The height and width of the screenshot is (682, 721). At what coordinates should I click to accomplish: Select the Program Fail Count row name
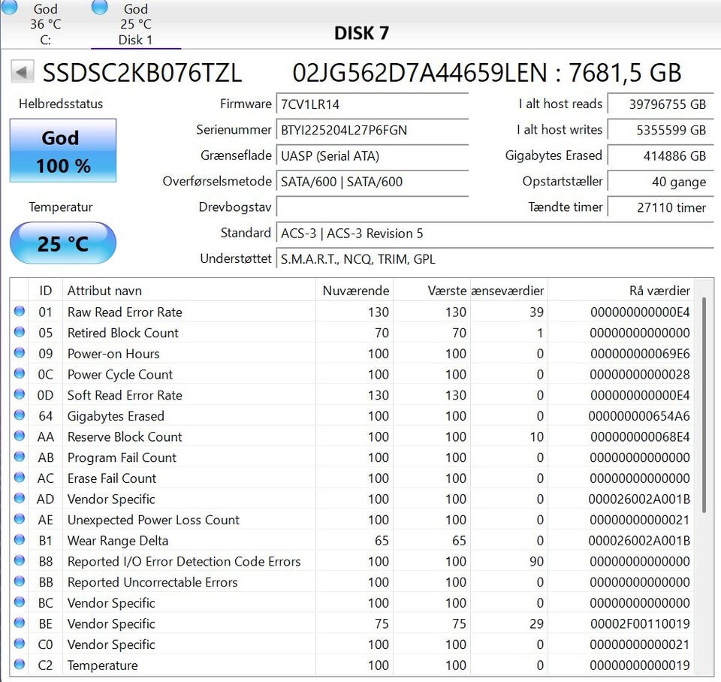[x=122, y=457]
